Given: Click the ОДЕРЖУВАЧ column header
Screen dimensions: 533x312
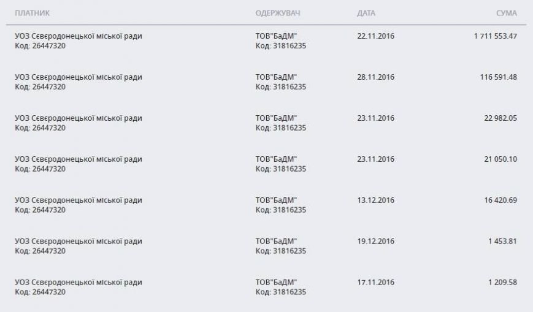Looking at the screenshot, I should click(278, 13).
